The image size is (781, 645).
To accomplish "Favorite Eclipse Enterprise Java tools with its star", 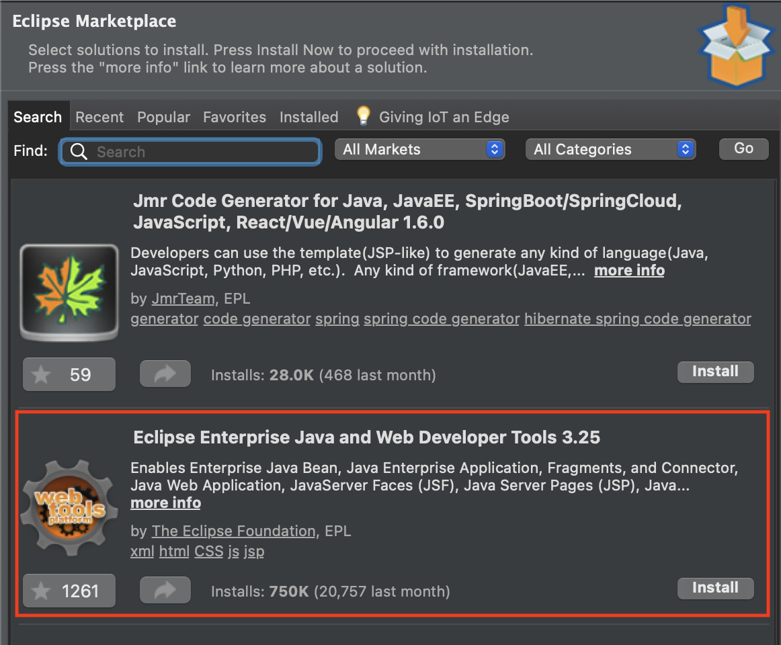I will pyautogui.click(x=40, y=590).
